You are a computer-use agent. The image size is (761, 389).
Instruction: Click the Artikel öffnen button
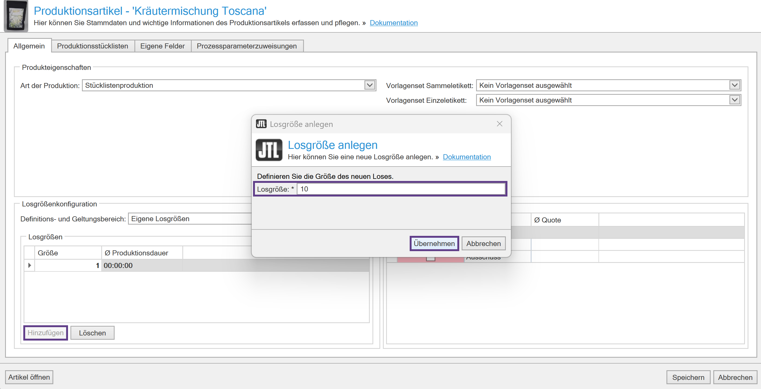coord(29,377)
